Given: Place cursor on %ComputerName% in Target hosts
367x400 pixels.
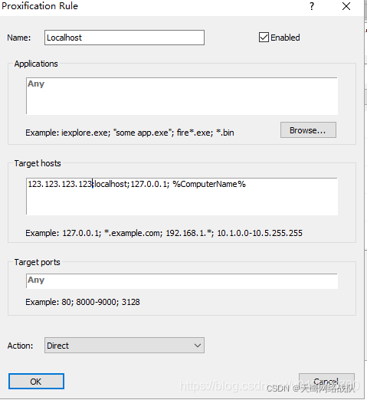Looking at the screenshot, I should click(x=209, y=184).
